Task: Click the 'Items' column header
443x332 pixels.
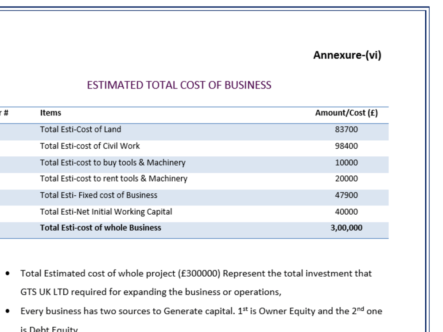Action: click(x=51, y=113)
